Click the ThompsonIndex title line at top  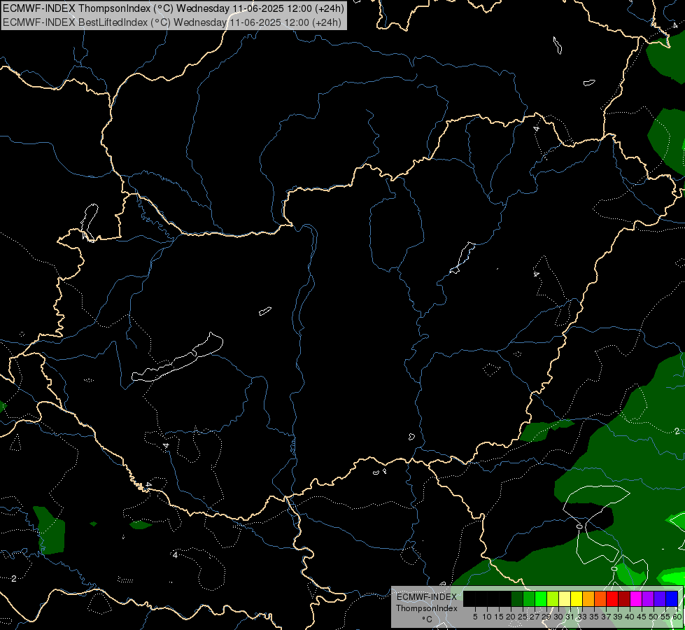[174, 8]
